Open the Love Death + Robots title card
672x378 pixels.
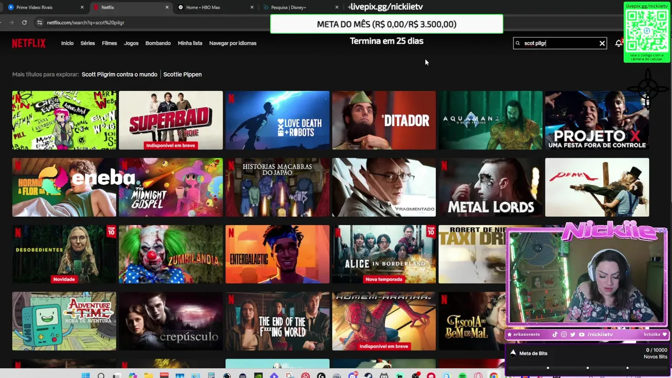(x=277, y=120)
